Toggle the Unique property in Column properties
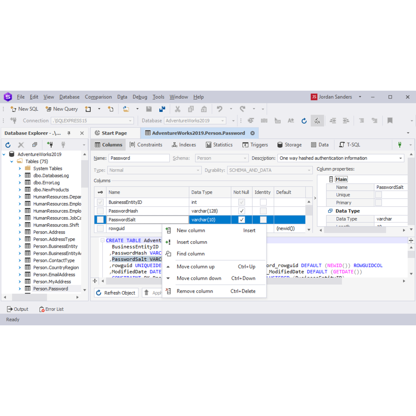The height and width of the screenshot is (416, 416). (378, 194)
